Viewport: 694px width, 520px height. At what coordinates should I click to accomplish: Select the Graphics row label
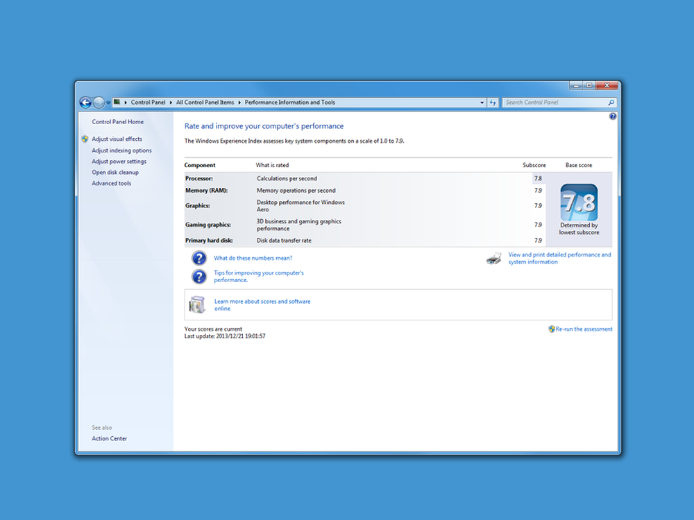click(x=197, y=206)
